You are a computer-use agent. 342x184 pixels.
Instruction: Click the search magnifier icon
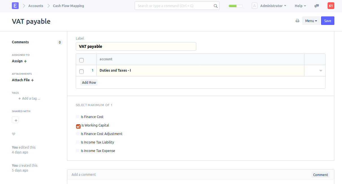pyautogui.click(x=216, y=6)
